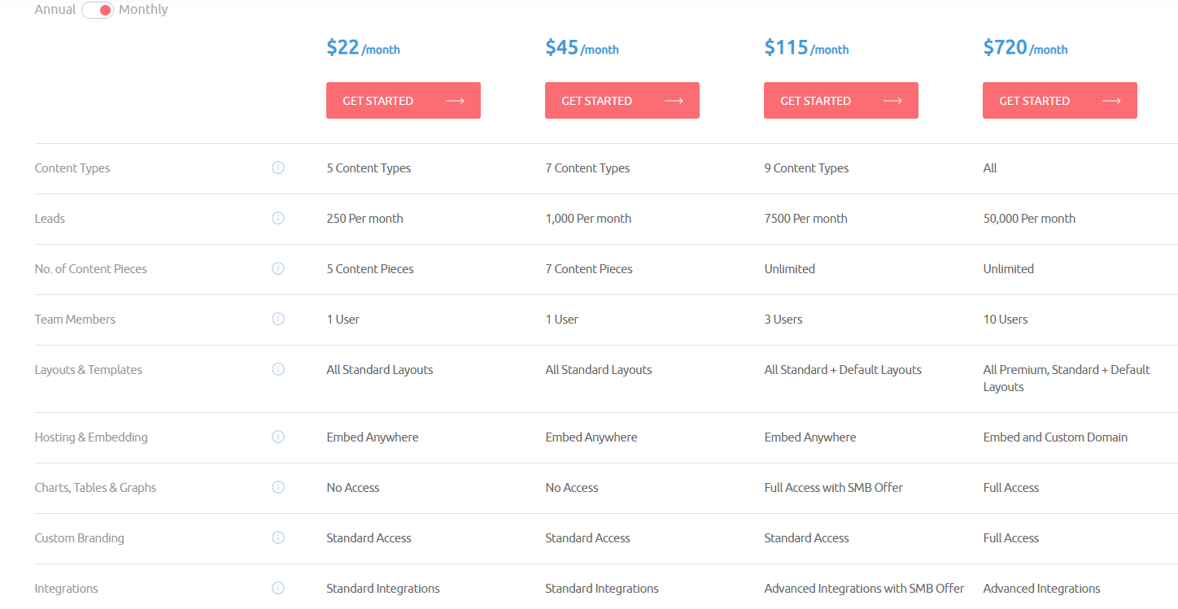Open info icon for Charts, Tables & Graphs
This screenshot has width=1178, height=609.
[278, 487]
